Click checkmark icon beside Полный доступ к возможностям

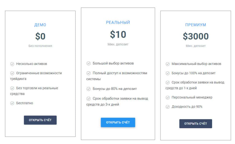click(88, 73)
